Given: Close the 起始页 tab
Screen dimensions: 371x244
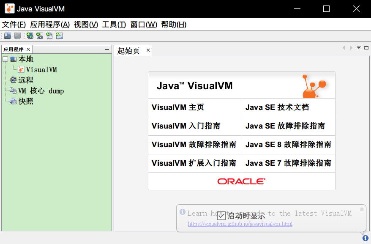Looking at the screenshot, I should (x=148, y=50).
